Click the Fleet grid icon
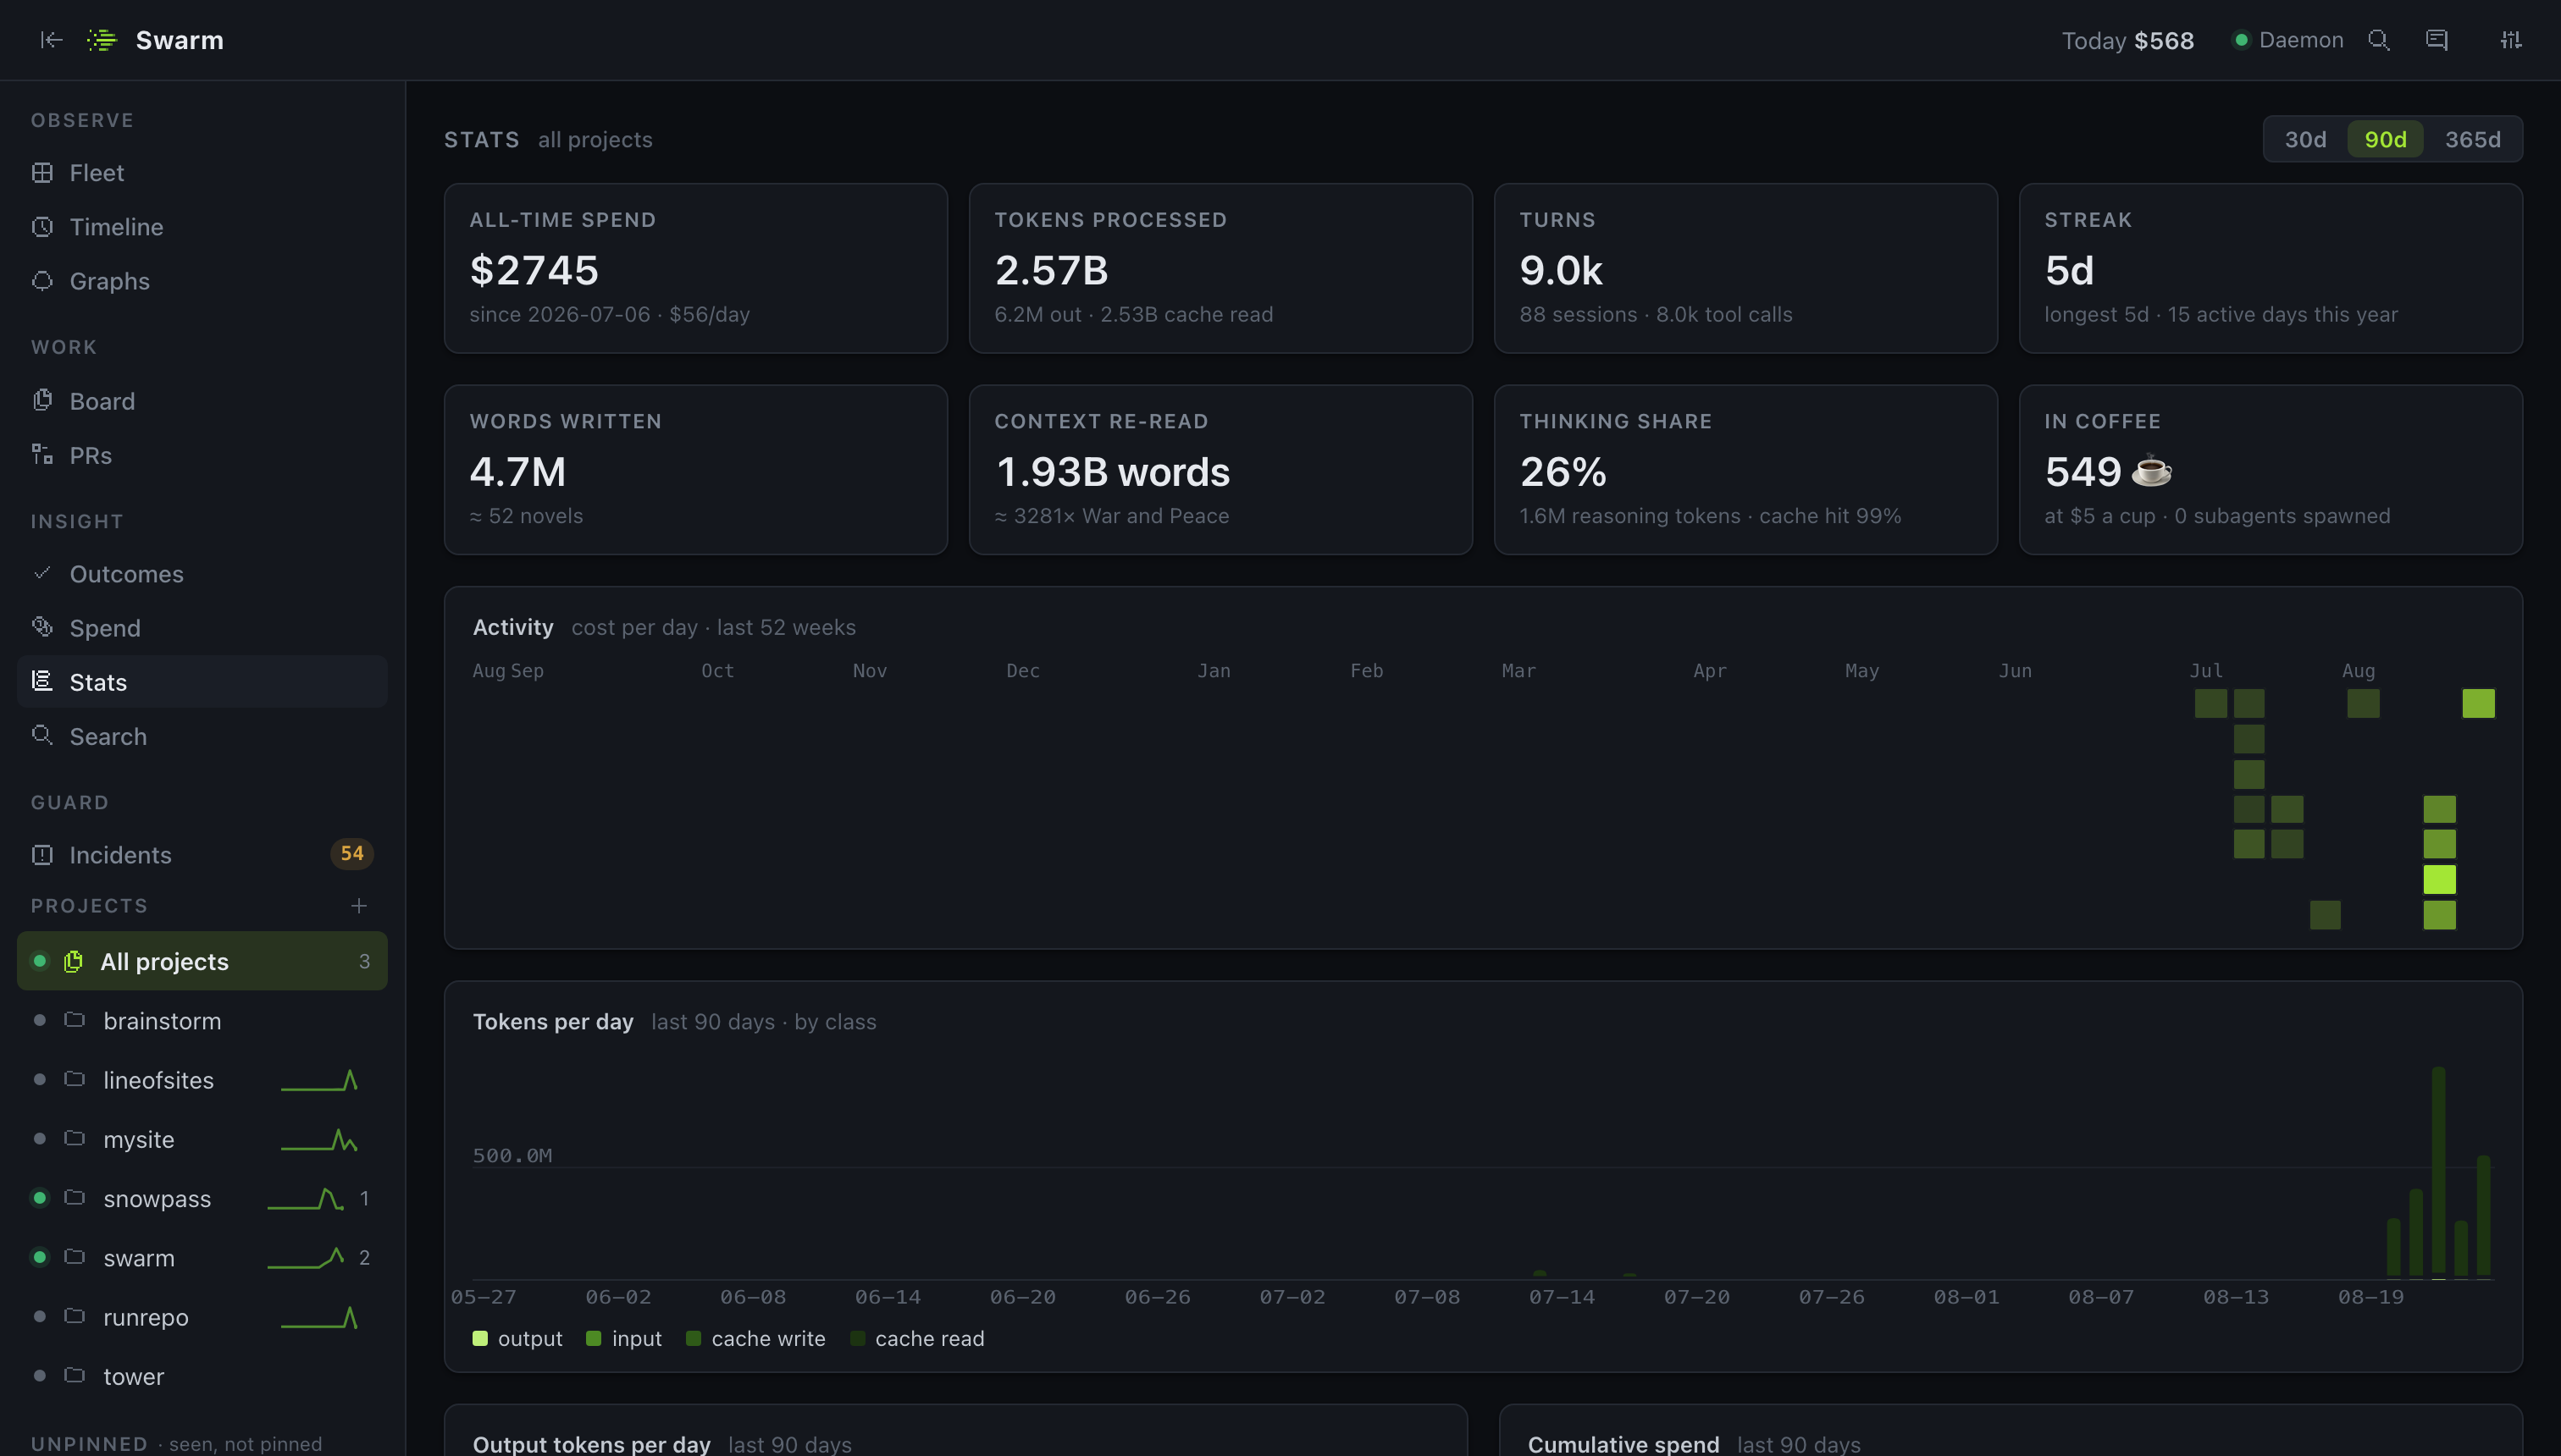2561x1456 pixels. click(42, 173)
